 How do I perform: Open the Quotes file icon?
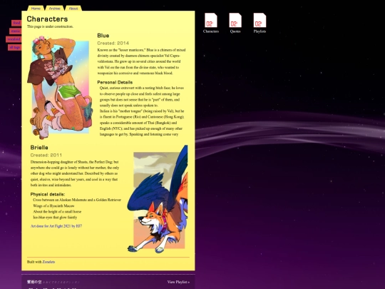[235, 23]
